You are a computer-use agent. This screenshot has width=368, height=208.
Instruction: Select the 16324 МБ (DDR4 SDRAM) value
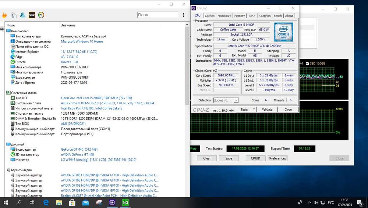pyautogui.click(x=79, y=113)
